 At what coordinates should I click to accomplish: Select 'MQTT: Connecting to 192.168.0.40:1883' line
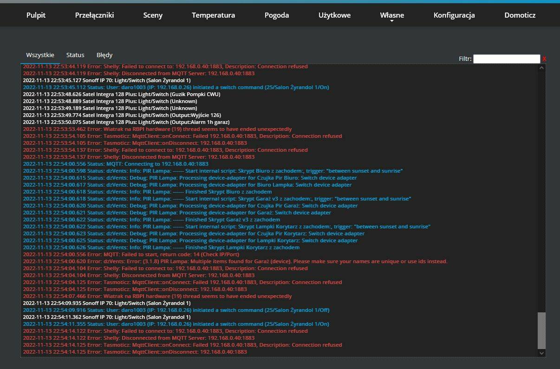tap(116, 164)
